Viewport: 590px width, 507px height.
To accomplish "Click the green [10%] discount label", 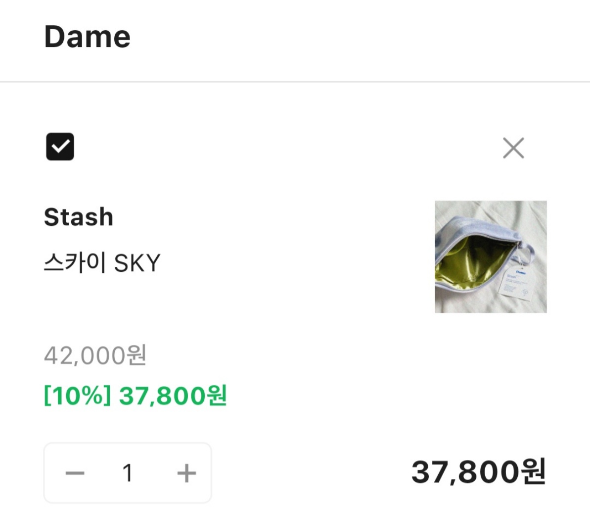I will pos(77,396).
